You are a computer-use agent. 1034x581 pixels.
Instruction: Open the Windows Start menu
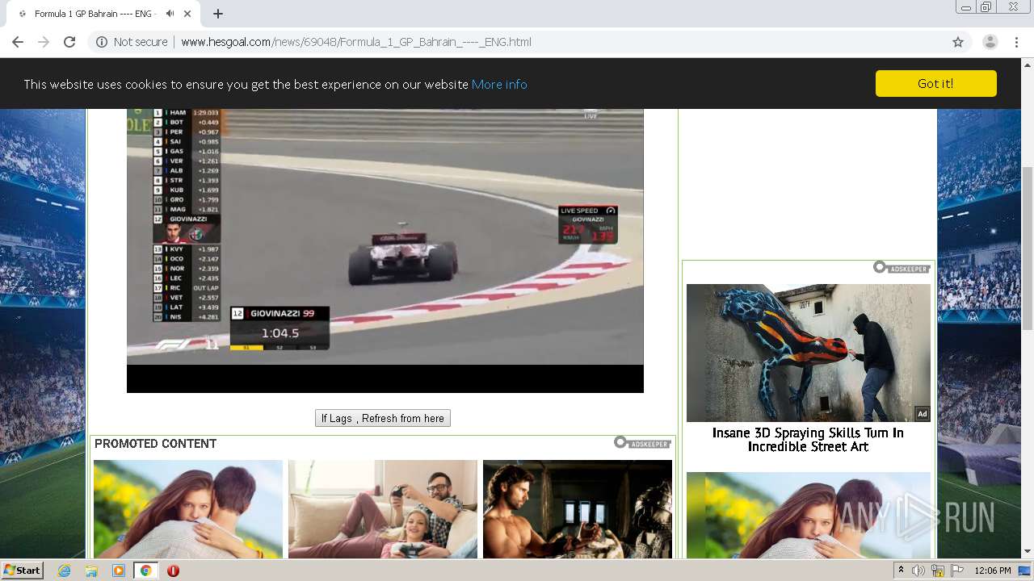[x=23, y=571]
